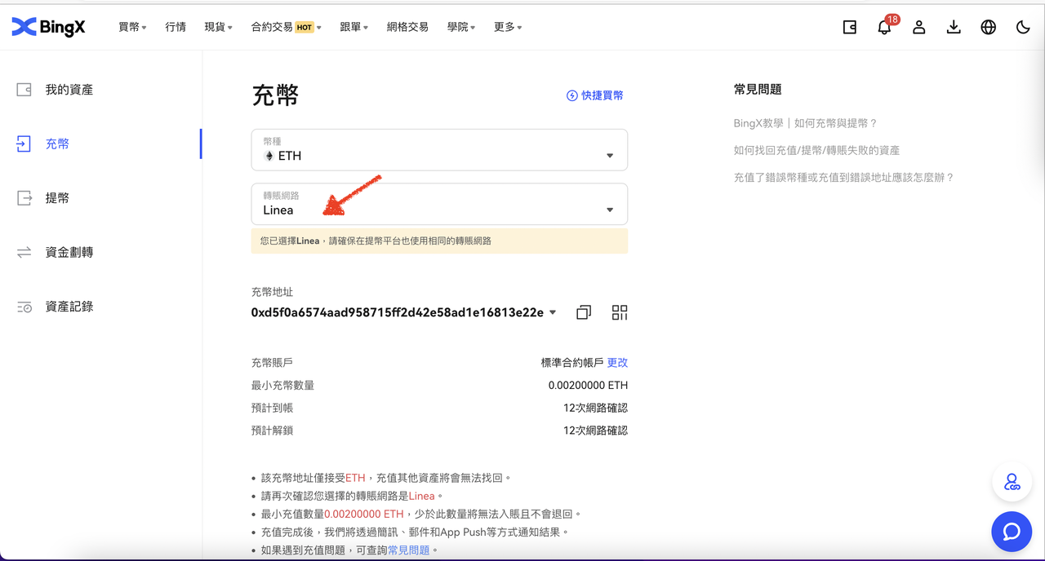Open the language globe icon
This screenshot has height=561, width=1045.
tap(989, 27)
